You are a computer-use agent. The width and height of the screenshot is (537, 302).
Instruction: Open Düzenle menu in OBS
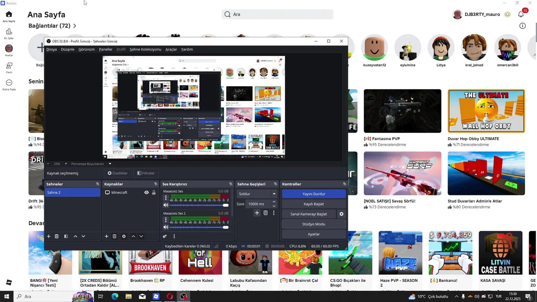click(68, 49)
